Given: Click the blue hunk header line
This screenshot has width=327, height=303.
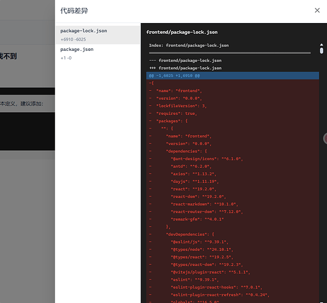Looking at the screenshot, I should coord(233,76).
